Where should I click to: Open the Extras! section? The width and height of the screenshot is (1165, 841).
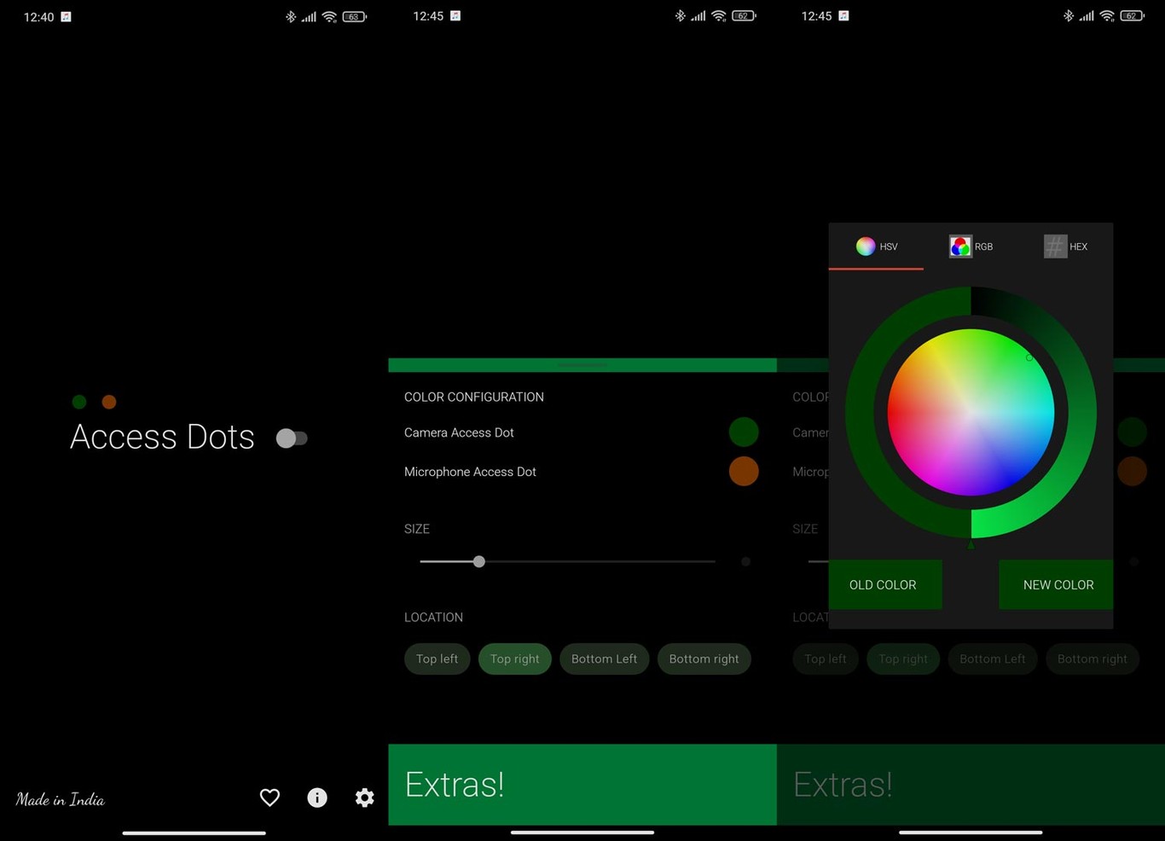(x=455, y=784)
